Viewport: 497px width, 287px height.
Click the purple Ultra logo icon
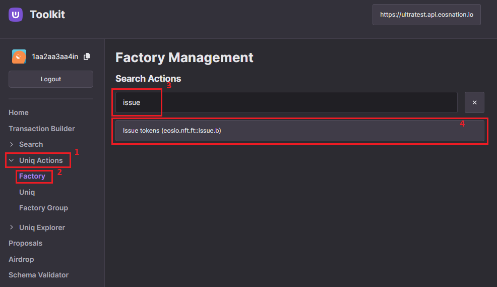16,15
